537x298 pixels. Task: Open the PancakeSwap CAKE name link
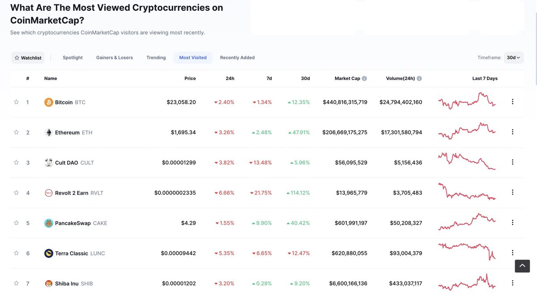[81, 223]
